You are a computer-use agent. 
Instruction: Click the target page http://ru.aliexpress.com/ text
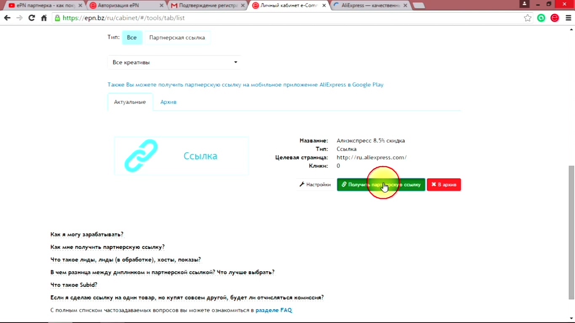point(372,157)
